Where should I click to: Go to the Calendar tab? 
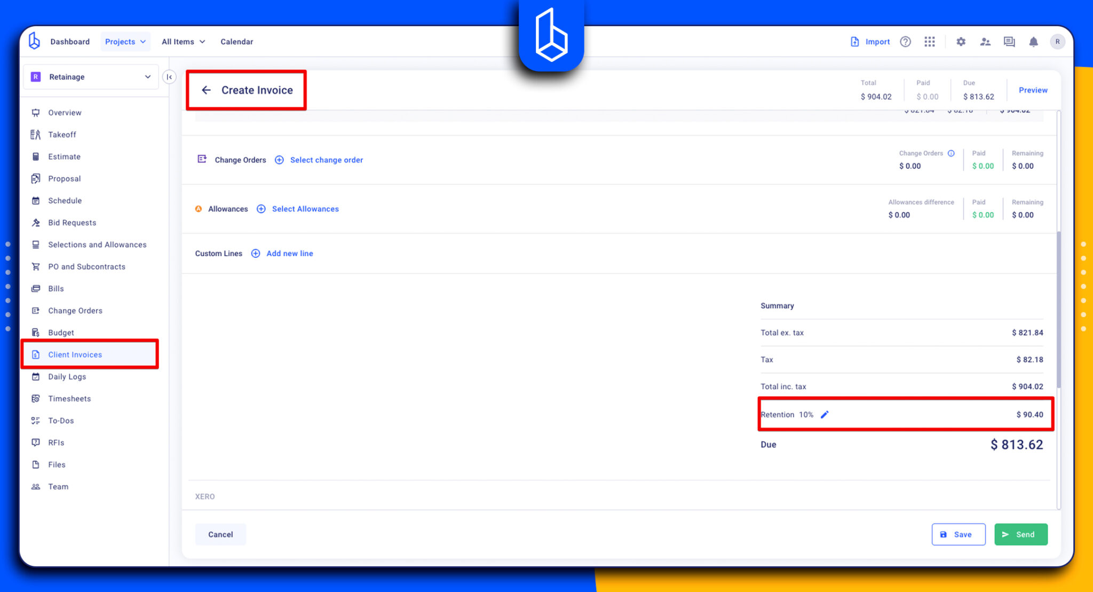pyautogui.click(x=236, y=42)
